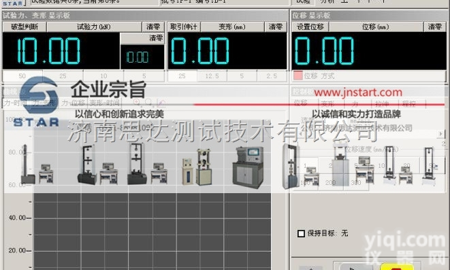The width and height of the screenshot is (450, 270).
Task: Click the 设置位移 button
Action: click(x=310, y=27)
